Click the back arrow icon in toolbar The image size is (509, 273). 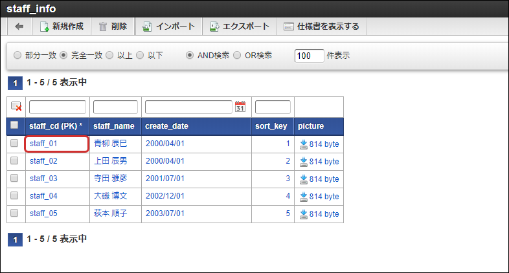coord(19,27)
